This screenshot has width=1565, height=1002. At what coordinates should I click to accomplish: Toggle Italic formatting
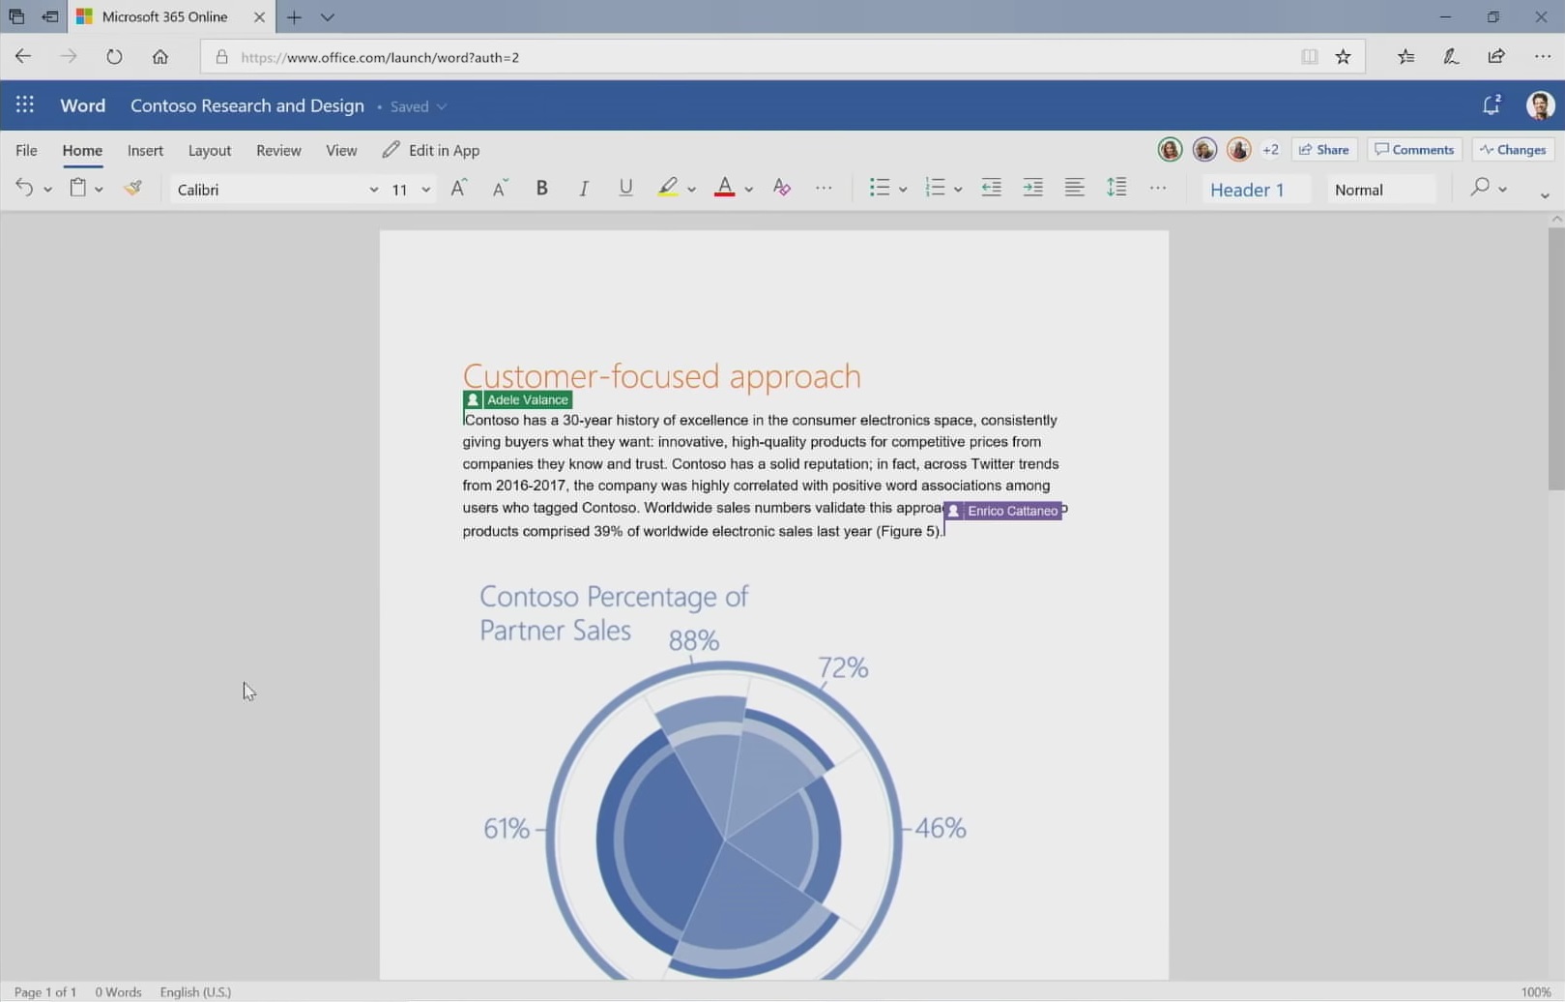584,189
